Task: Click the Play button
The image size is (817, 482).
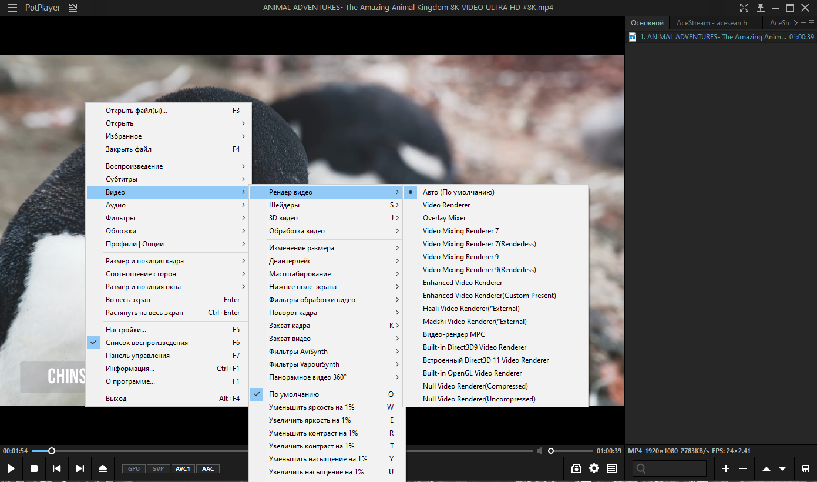Action: (x=11, y=468)
